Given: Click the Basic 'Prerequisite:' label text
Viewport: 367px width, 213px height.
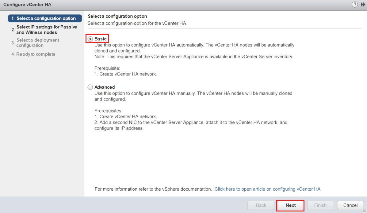Looking at the screenshot, I should click(107, 68).
